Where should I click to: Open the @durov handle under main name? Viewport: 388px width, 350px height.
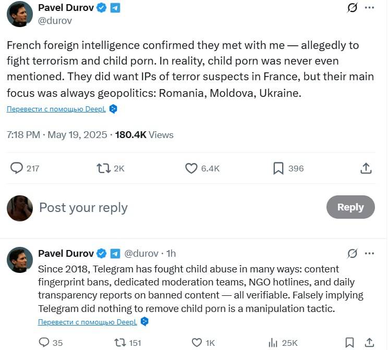pyautogui.click(x=55, y=21)
